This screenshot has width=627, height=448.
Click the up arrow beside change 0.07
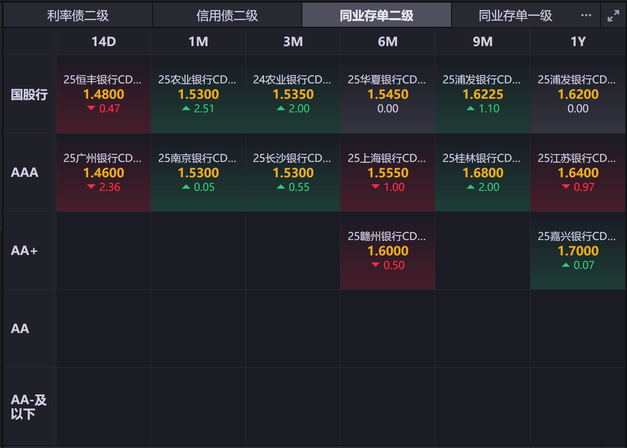point(566,265)
